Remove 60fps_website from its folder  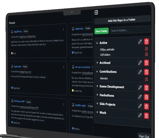point(146,49)
